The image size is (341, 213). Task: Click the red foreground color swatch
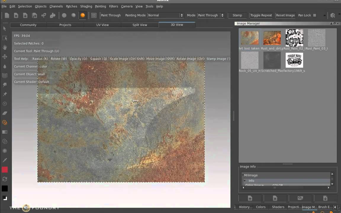[x=5, y=170]
